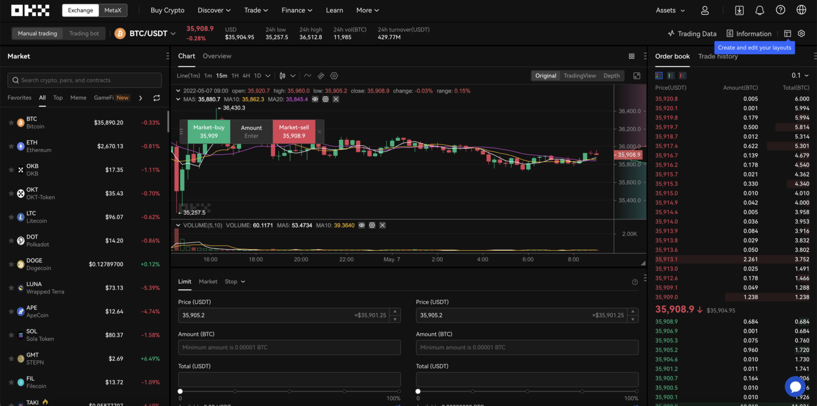This screenshot has height=406, width=817.
Task: Collapse the VOLUME indicator row chevron
Action: pos(179,225)
